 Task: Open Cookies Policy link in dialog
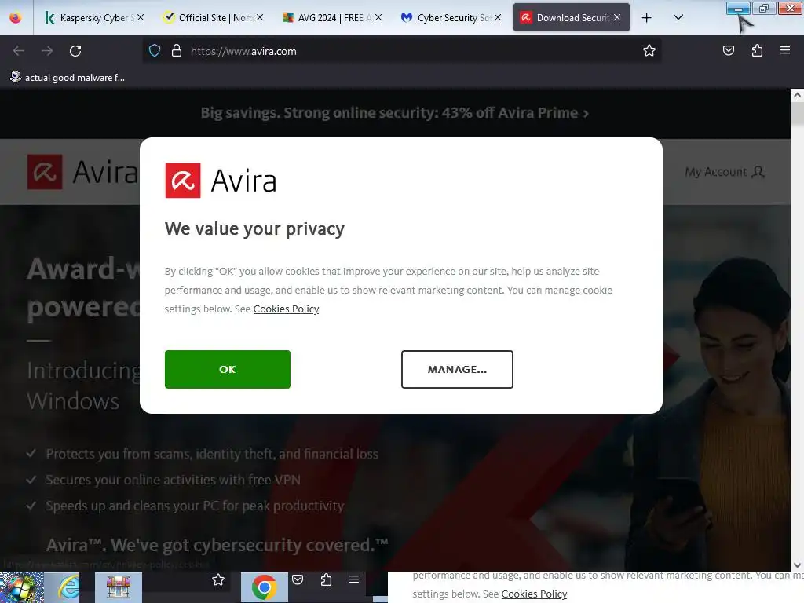286,309
